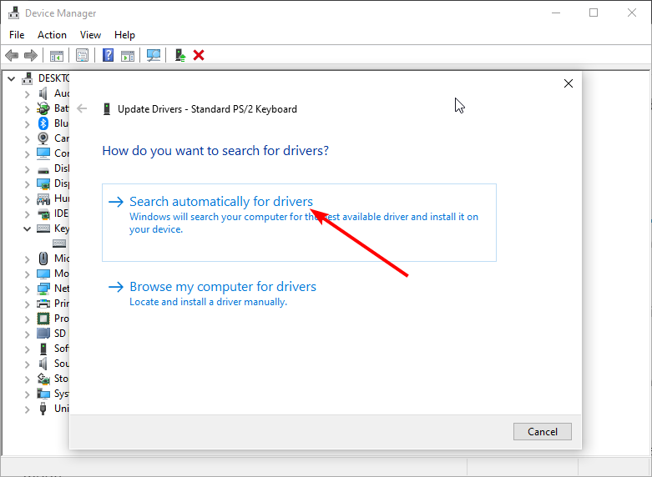The height and width of the screenshot is (477, 652).
Task: Expand the System devices chevron beside 'Sys'
Action: (x=27, y=394)
